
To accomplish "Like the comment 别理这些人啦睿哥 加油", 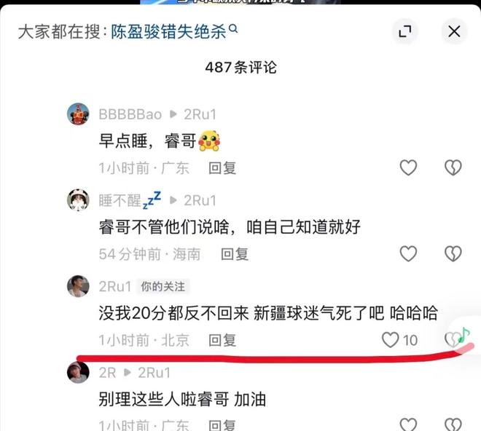I will (408, 424).
